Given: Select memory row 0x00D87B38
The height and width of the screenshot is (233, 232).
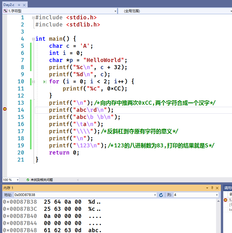Looking at the screenshot, I should click(x=52, y=202).
